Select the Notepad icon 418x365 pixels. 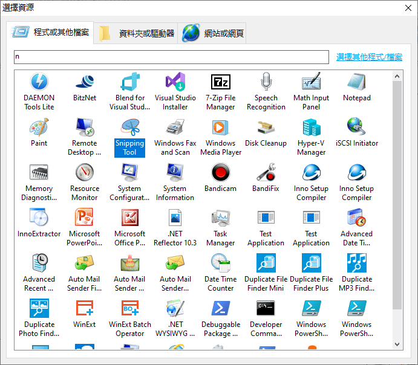pos(356,82)
